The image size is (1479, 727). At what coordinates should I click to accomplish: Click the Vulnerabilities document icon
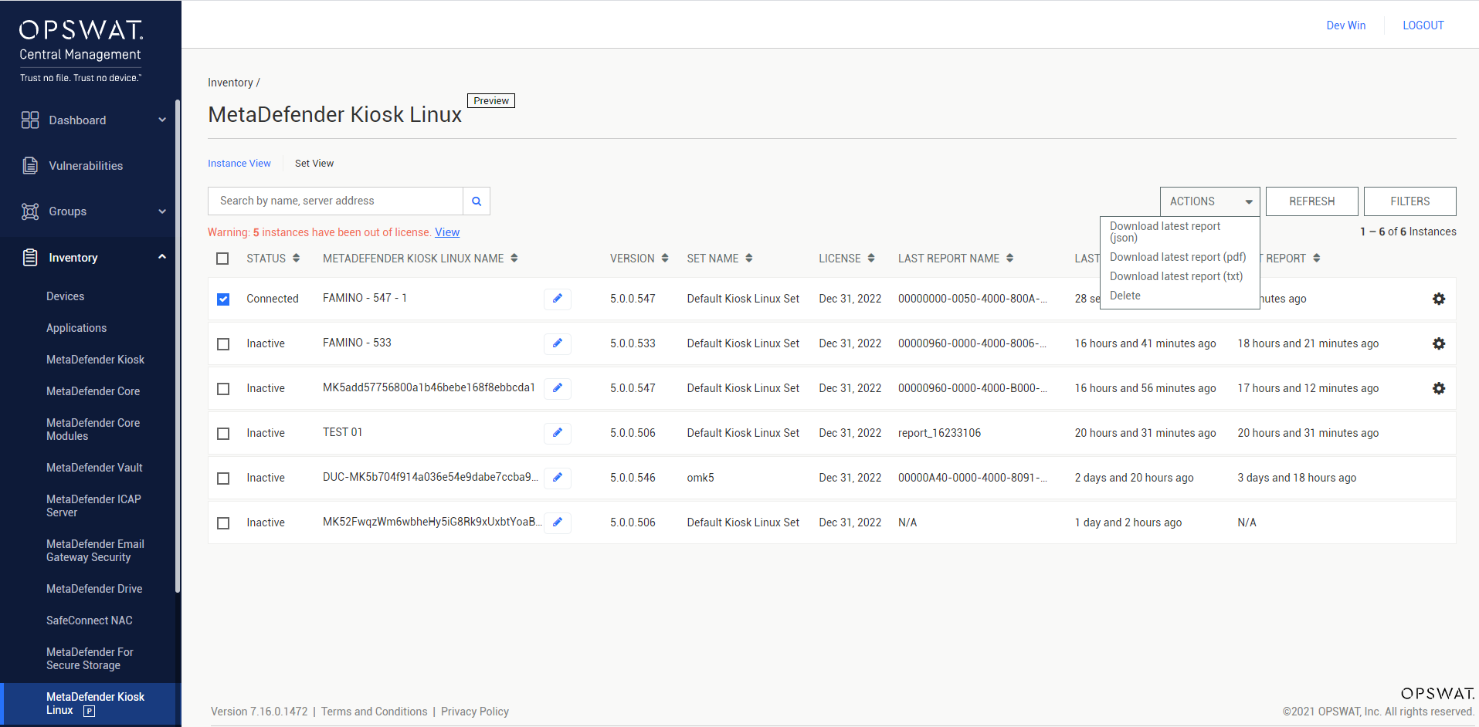(30, 165)
